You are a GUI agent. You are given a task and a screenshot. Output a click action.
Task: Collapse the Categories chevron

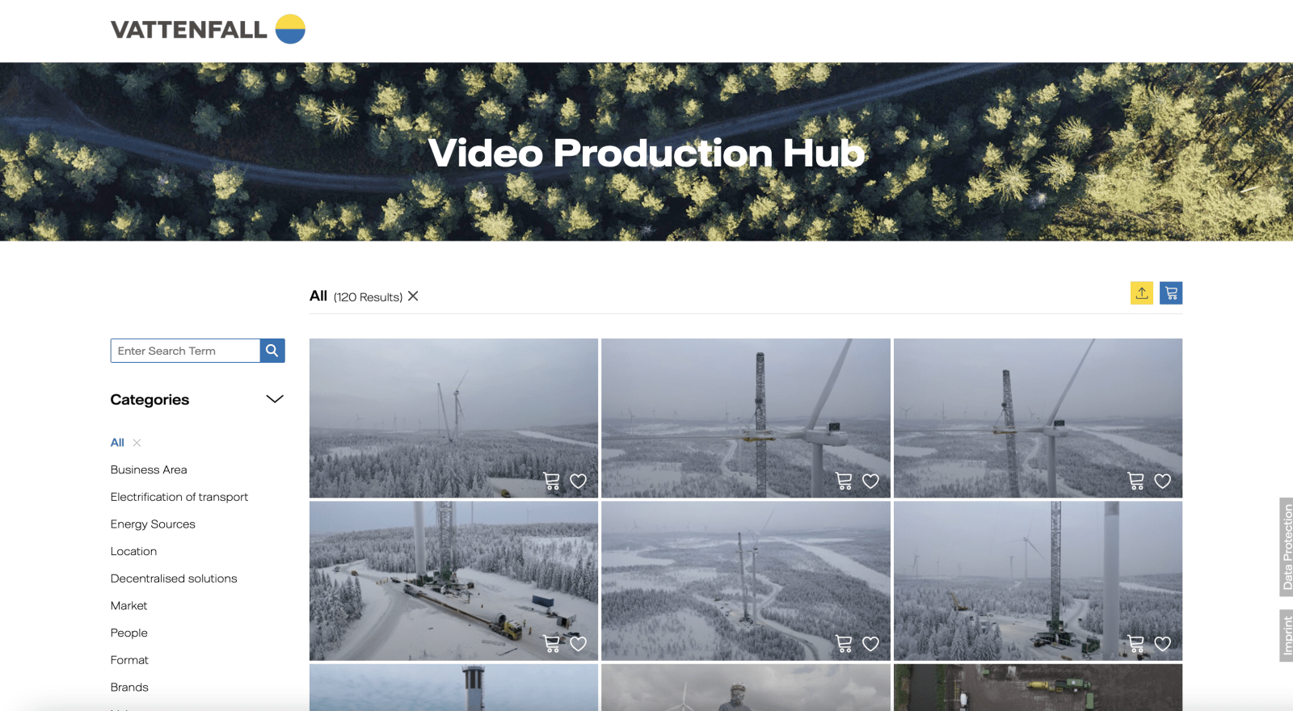[x=275, y=399]
